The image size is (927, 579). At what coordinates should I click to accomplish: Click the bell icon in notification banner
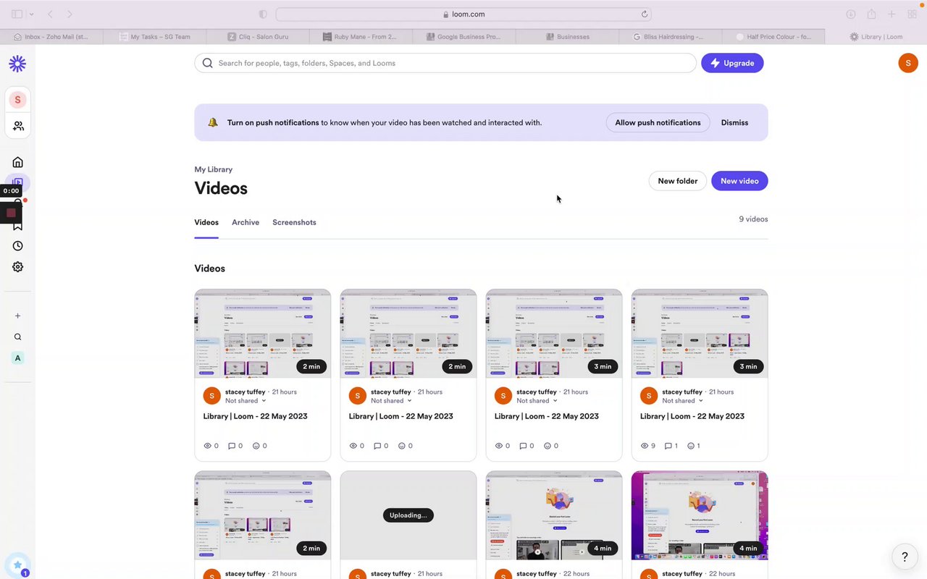click(x=213, y=122)
